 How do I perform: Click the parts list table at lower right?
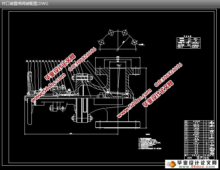click(199, 140)
